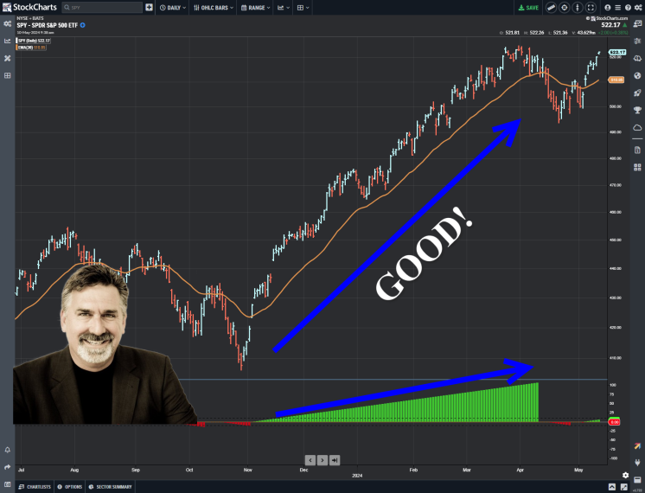Click the orange EMA value label on axis
Viewport: 645px width, 493px height.
point(616,80)
